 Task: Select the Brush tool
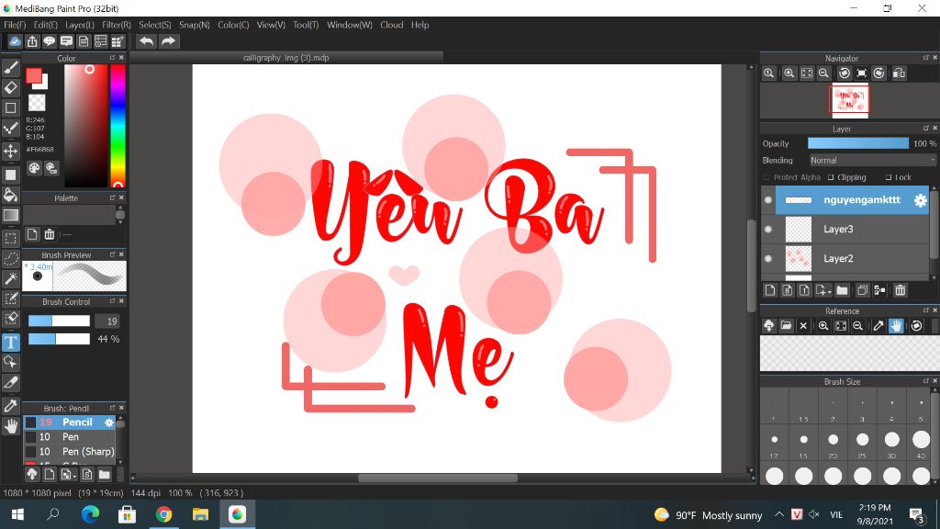tap(11, 68)
